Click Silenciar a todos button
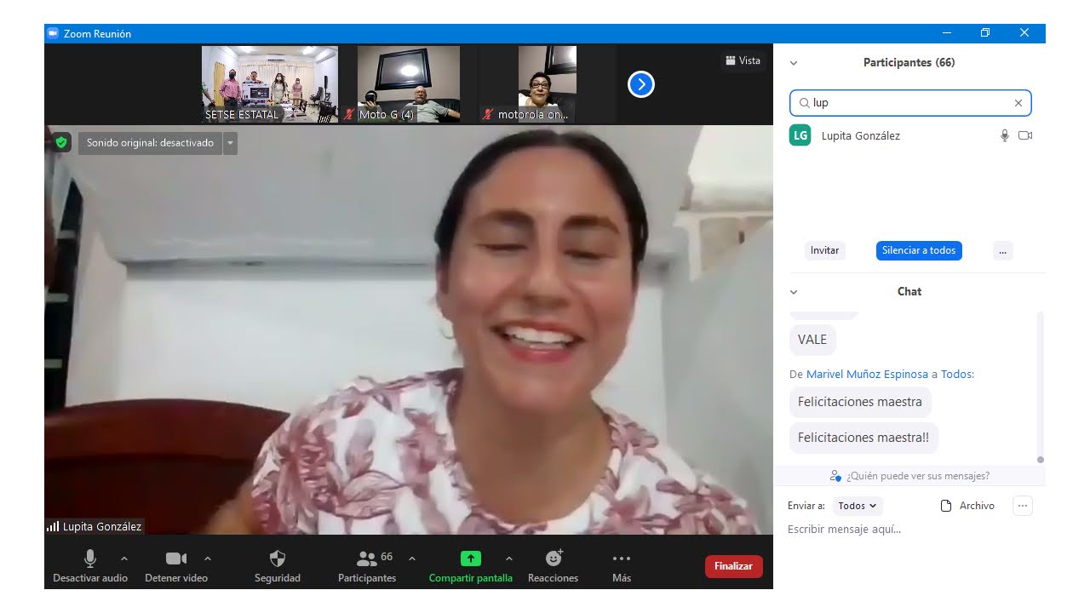The height and width of the screenshot is (613, 1090). [x=919, y=250]
